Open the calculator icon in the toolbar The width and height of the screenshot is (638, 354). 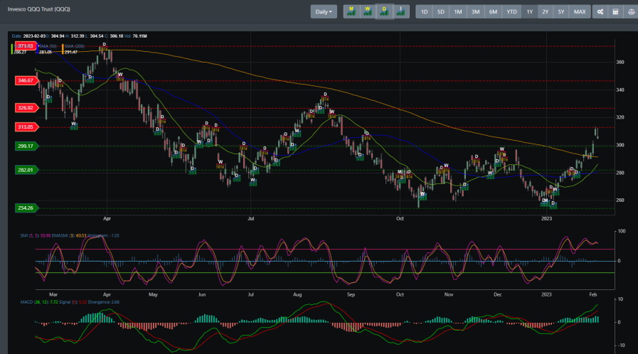pos(616,12)
